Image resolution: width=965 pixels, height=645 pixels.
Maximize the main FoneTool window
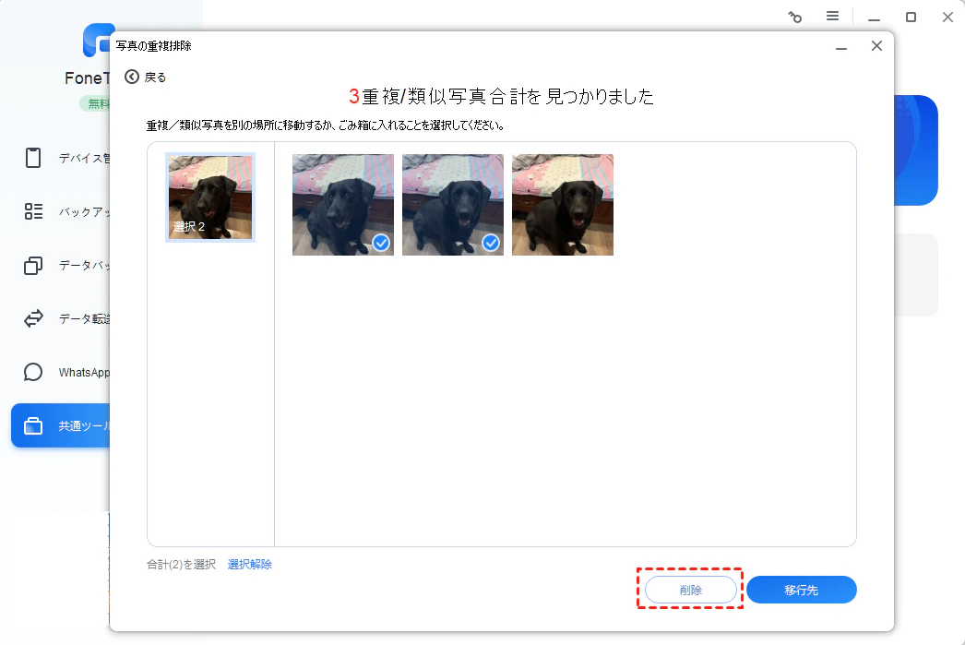click(x=911, y=18)
